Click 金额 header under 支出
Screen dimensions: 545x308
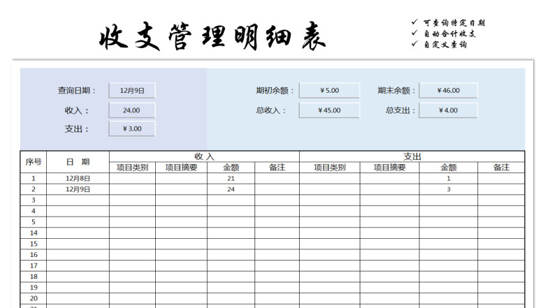449,168
